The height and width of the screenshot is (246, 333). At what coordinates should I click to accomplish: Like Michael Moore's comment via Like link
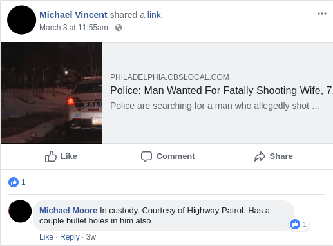pyautogui.click(x=46, y=237)
